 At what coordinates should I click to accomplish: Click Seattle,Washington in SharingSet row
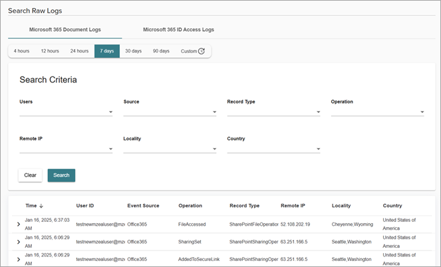coord(352,242)
